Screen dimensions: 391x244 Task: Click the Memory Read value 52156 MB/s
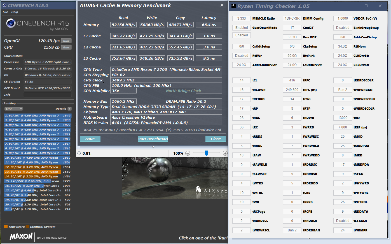[123, 25]
